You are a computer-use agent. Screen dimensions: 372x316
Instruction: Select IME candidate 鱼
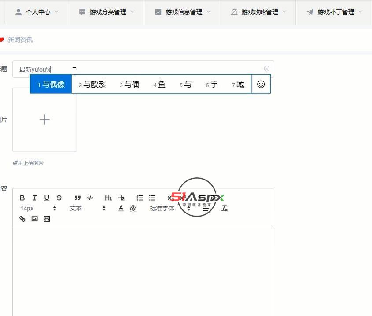[x=159, y=85]
